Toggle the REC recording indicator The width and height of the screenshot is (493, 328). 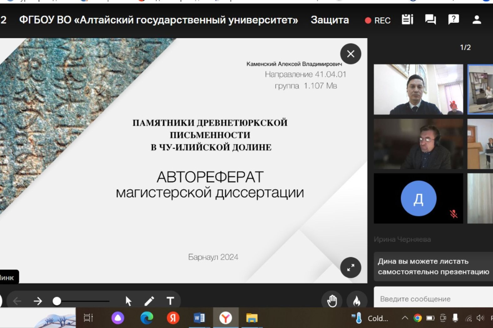click(378, 21)
